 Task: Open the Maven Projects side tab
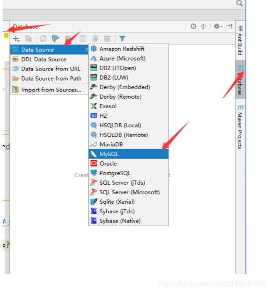point(240,127)
